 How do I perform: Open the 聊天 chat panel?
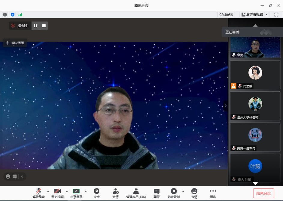tap(157, 191)
